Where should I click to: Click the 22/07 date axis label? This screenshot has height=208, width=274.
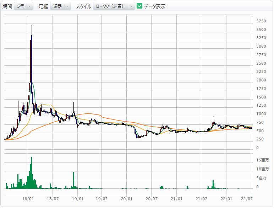coord(247,199)
